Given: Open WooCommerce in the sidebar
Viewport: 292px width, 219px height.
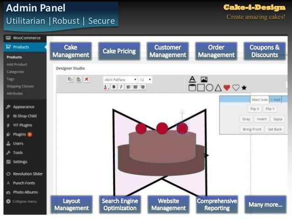Looking at the screenshot, I should click(25, 38).
